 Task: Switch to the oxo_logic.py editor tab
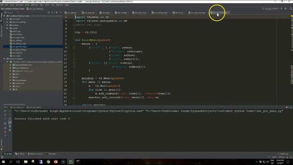tap(89, 13)
